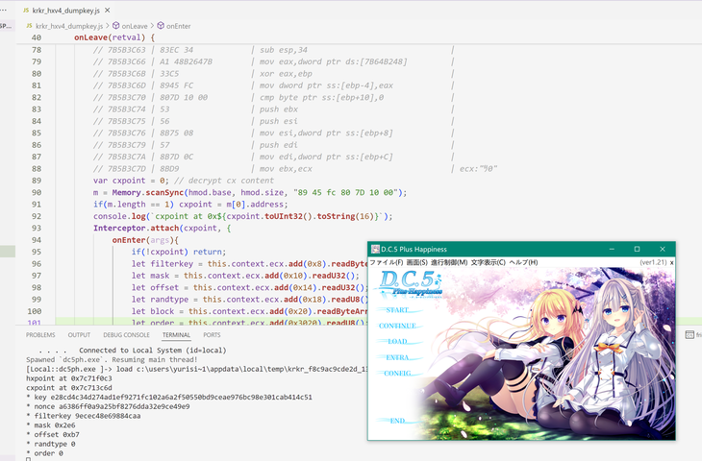
Task: Switch to the PORTS panel tab
Action: click(x=212, y=335)
